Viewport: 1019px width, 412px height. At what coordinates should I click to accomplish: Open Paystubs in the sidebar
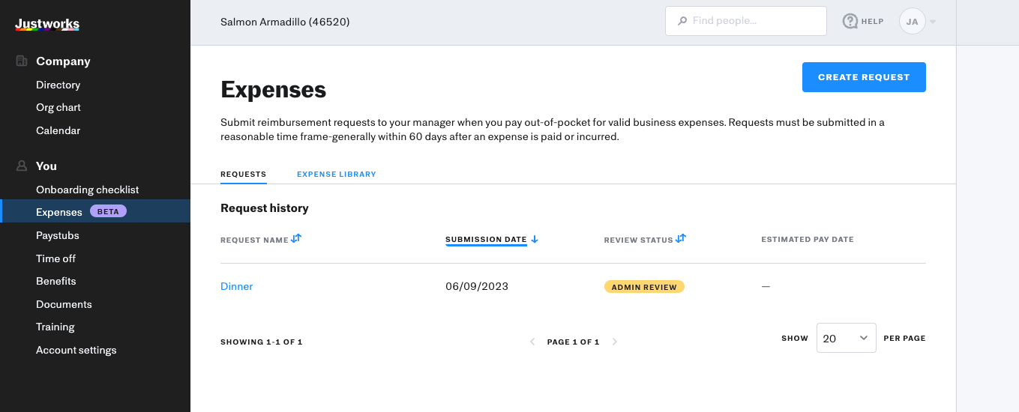[58, 235]
